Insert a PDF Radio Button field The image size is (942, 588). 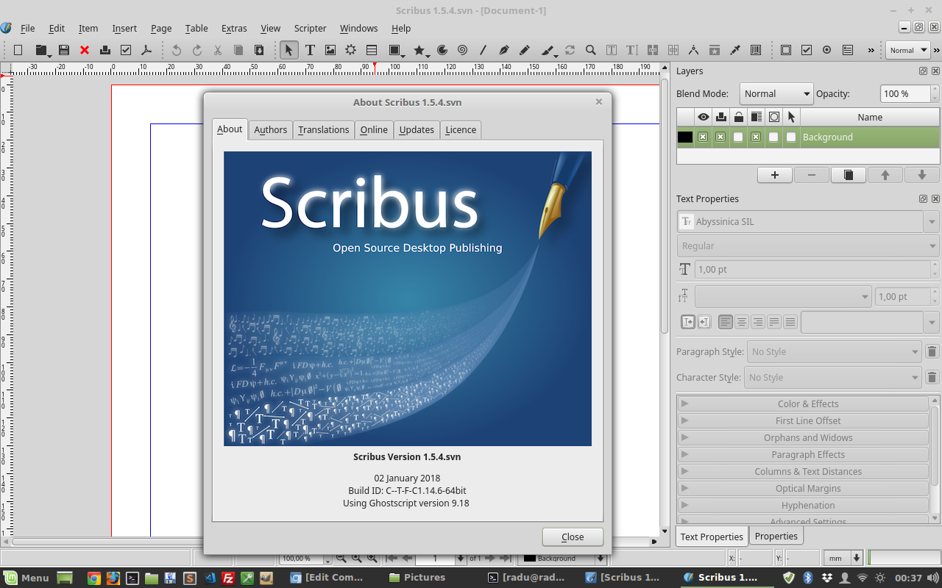tap(827, 50)
